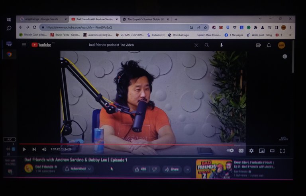306x196 pixels.
Task: Show the video info card icon
Action: click(285, 56)
